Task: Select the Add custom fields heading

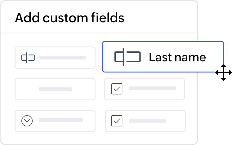Action: click(69, 18)
